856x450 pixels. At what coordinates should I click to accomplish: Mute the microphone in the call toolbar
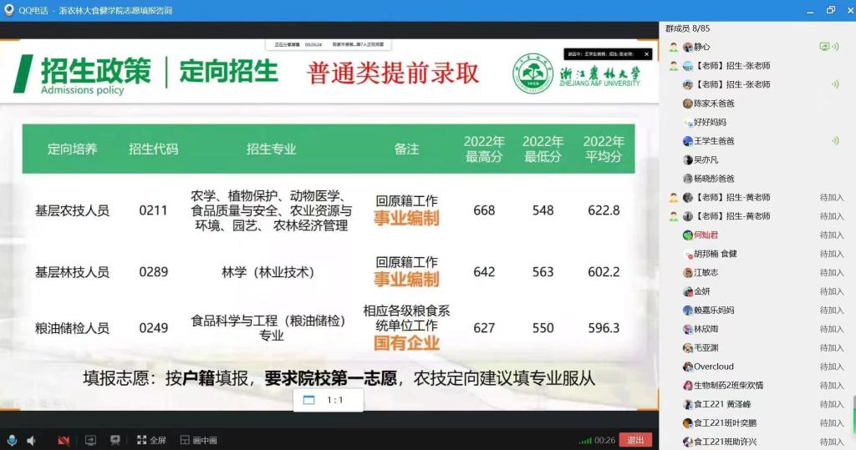click(12, 440)
